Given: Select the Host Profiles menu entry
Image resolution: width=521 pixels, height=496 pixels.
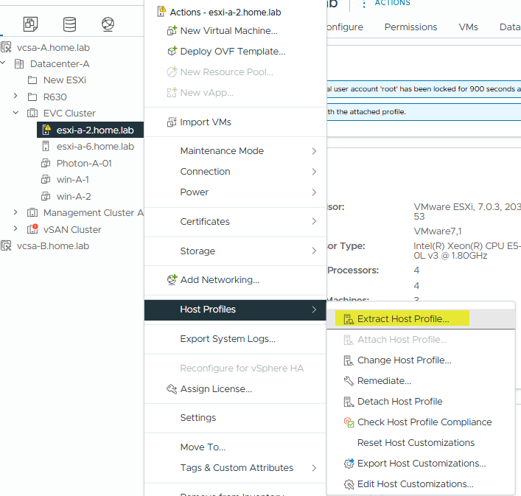Looking at the screenshot, I should pos(235,310).
